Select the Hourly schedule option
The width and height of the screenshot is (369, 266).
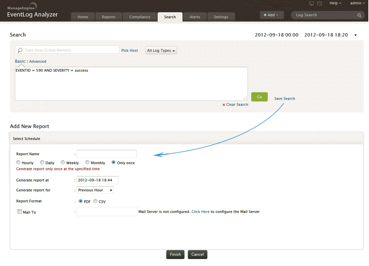(19, 163)
